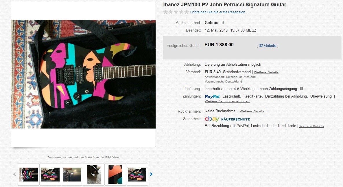Click the delivery help question mark icon
343x187 pixels.
[x=302, y=89]
